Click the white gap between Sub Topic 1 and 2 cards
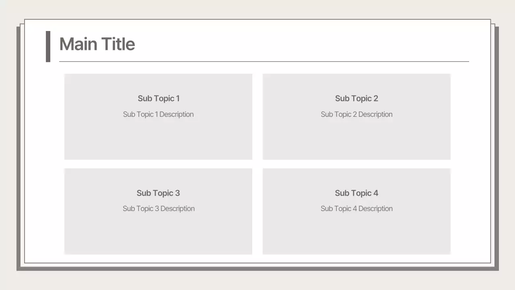515x290 pixels. click(x=257, y=117)
